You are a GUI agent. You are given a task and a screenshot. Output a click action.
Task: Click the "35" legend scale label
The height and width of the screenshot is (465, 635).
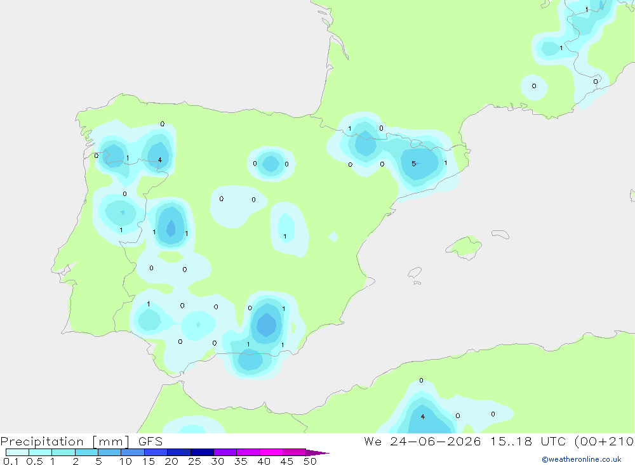click(x=241, y=461)
